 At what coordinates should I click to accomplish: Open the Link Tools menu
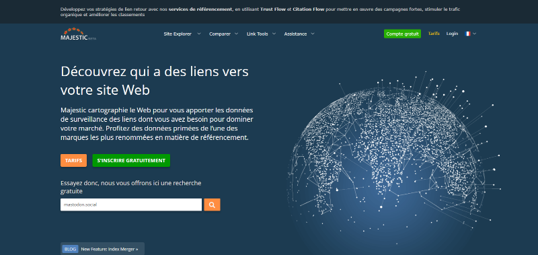point(258,34)
